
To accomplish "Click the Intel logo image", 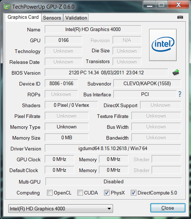I will pyautogui.click(x=163, y=45).
